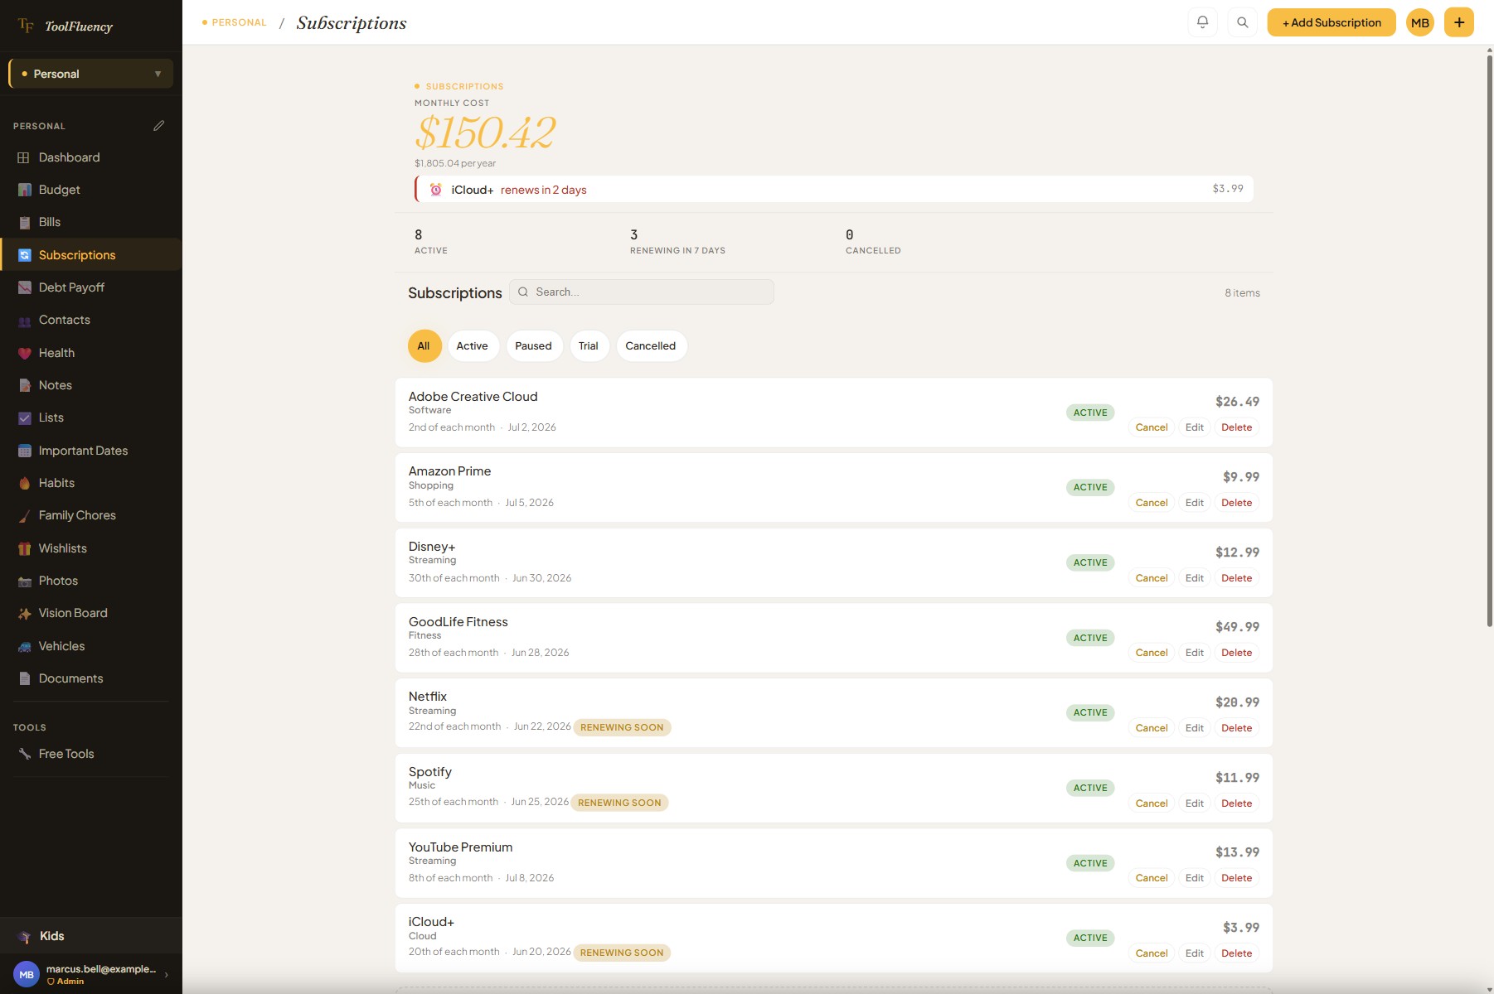
Task: Cancel the GoodLife Fitness subscription
Action: pyautogui.click(x=1152, y=653)
